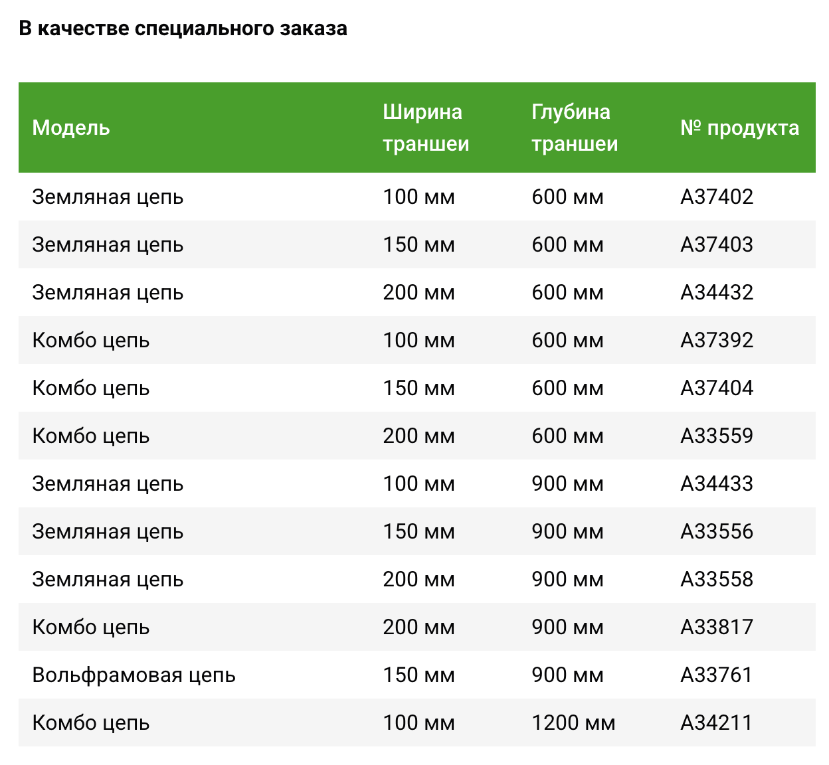Select product number A37402

coord(717,197)
